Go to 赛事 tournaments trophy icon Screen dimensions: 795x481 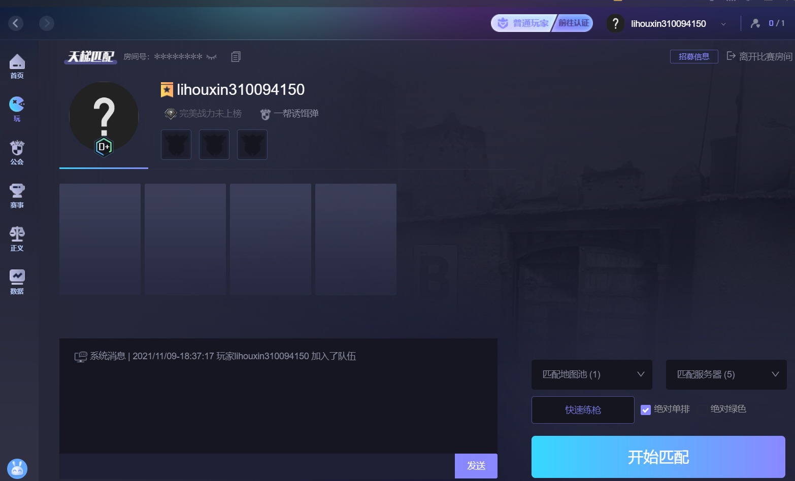pos(17,195)
